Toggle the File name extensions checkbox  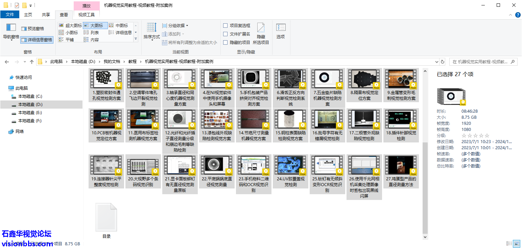[x=226, y=34]
